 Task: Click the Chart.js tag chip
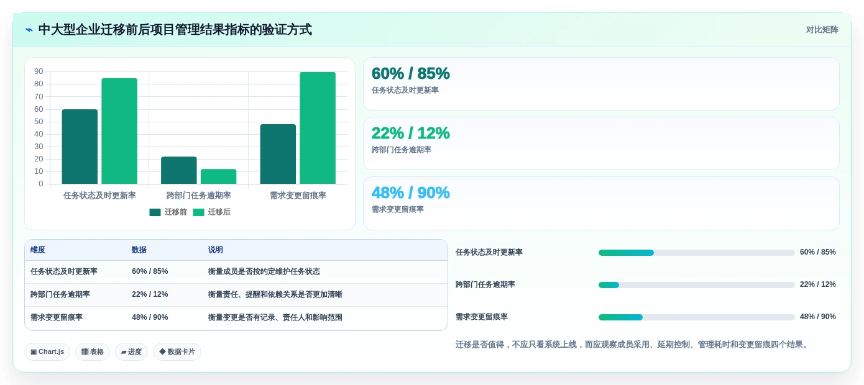click(x=47, y=352)
